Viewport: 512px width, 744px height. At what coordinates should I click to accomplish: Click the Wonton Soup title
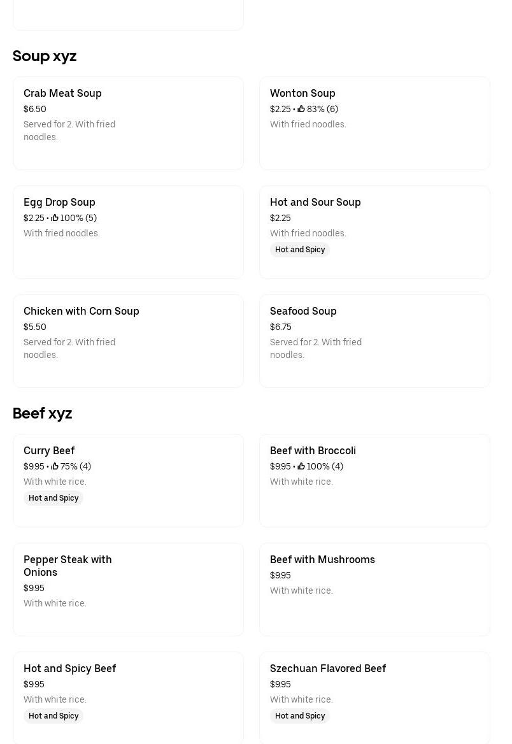(302, 93)
